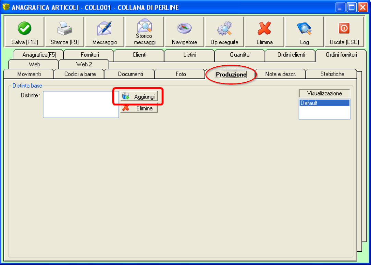Click the green checkmark Salva (F12) icon

(x=24, y=29)
